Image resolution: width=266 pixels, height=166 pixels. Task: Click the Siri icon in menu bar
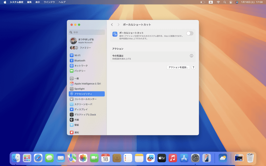[x=237, y=2]
